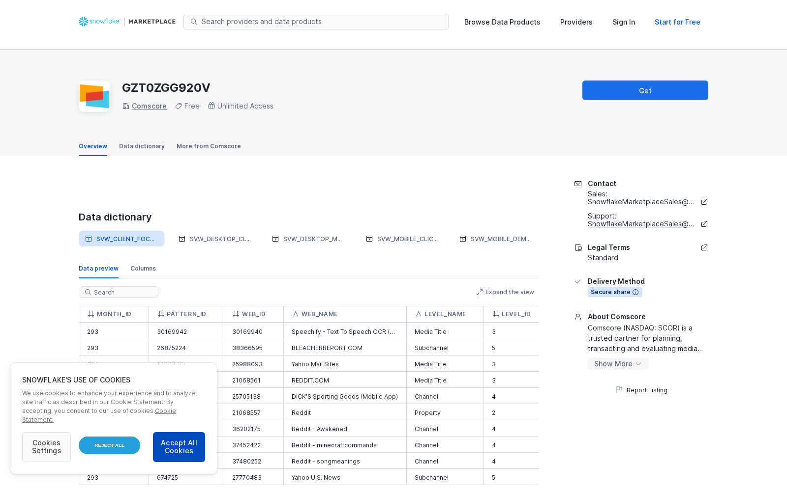Click the Yahoo U.S. News cell
The image size is (787, 491).
click(345, 478)
